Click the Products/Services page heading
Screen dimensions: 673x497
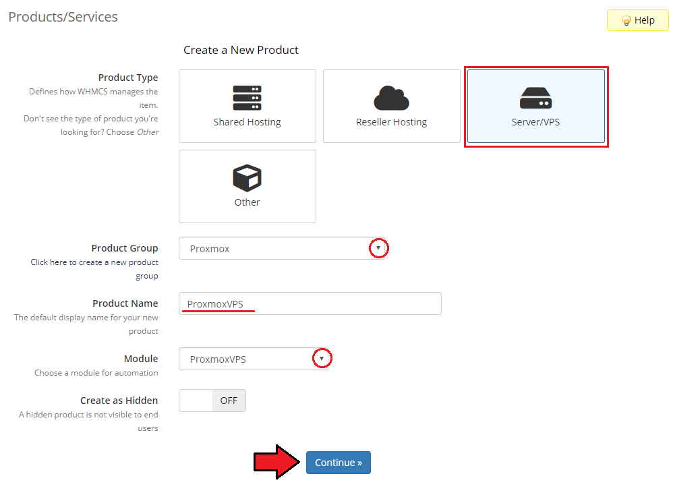tap(63, 17)
